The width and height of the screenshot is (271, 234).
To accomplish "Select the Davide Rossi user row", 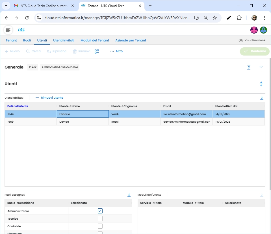I will click(x=85, y=122).
